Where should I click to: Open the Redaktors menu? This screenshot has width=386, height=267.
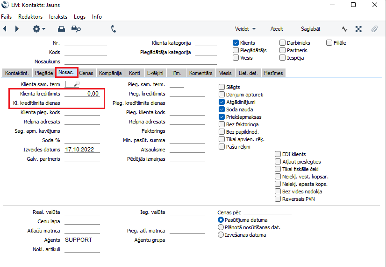tap(30, 16)
